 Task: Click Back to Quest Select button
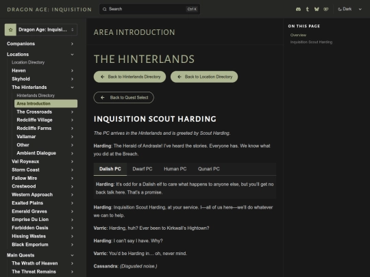click(x=123, y=98)
